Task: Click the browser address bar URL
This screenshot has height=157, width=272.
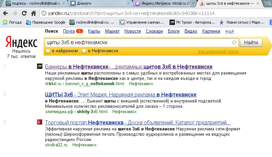Action: [x=131, y=13]
